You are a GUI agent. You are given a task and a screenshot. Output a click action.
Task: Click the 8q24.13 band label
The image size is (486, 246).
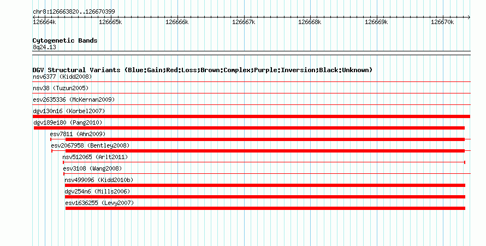pos(44,47)
